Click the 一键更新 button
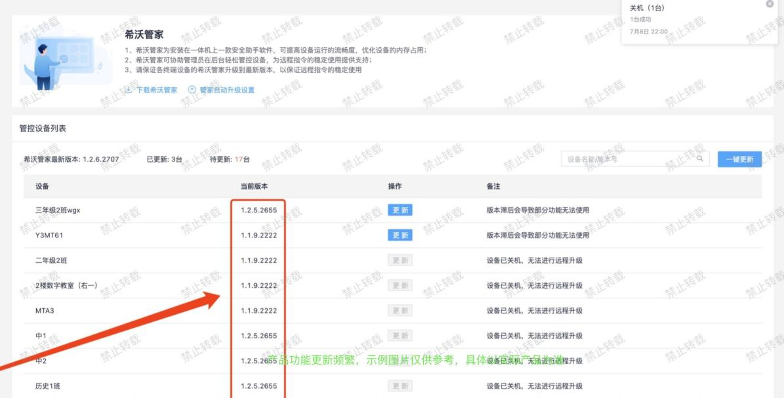The image size is (784, 398). [739, 159]
